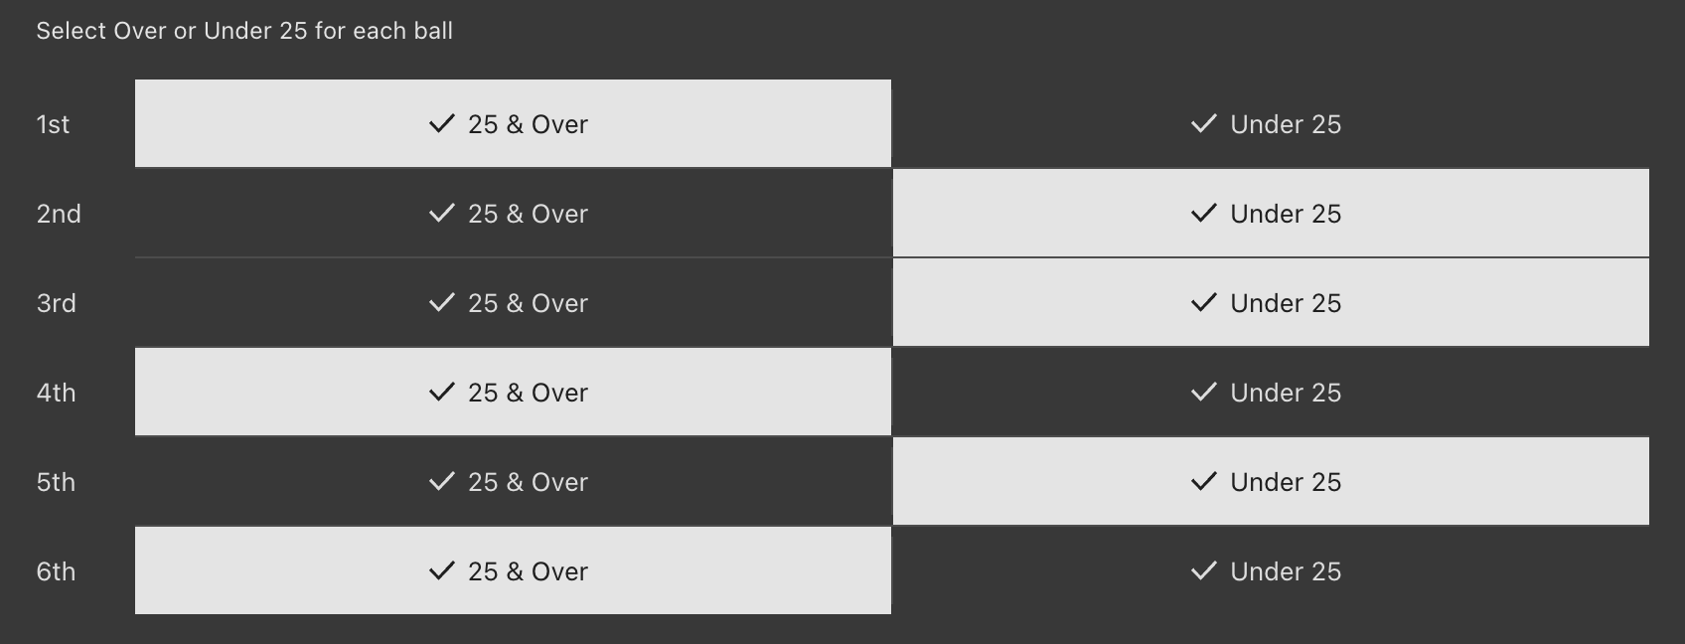1685x644 pixels.
Task: Select 25 & Over for 1st ball
Action: [513, 124]
